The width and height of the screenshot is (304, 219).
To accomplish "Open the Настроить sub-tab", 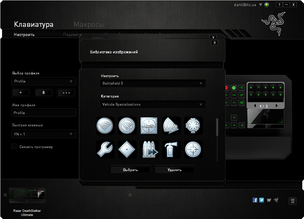I will click(x=24, y=35).
